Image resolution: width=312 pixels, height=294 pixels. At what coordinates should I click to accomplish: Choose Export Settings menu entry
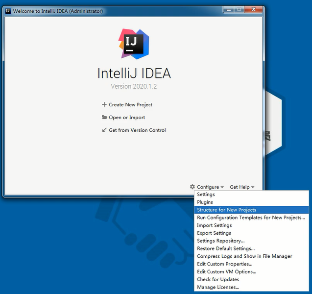click(252, 233)
